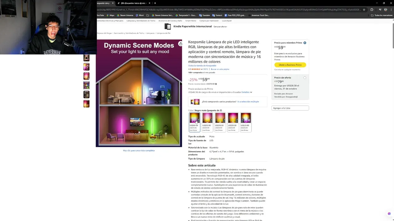Click the 'Sobre este artículo' heading
The image size is (394, 221).
click(202, 165)
